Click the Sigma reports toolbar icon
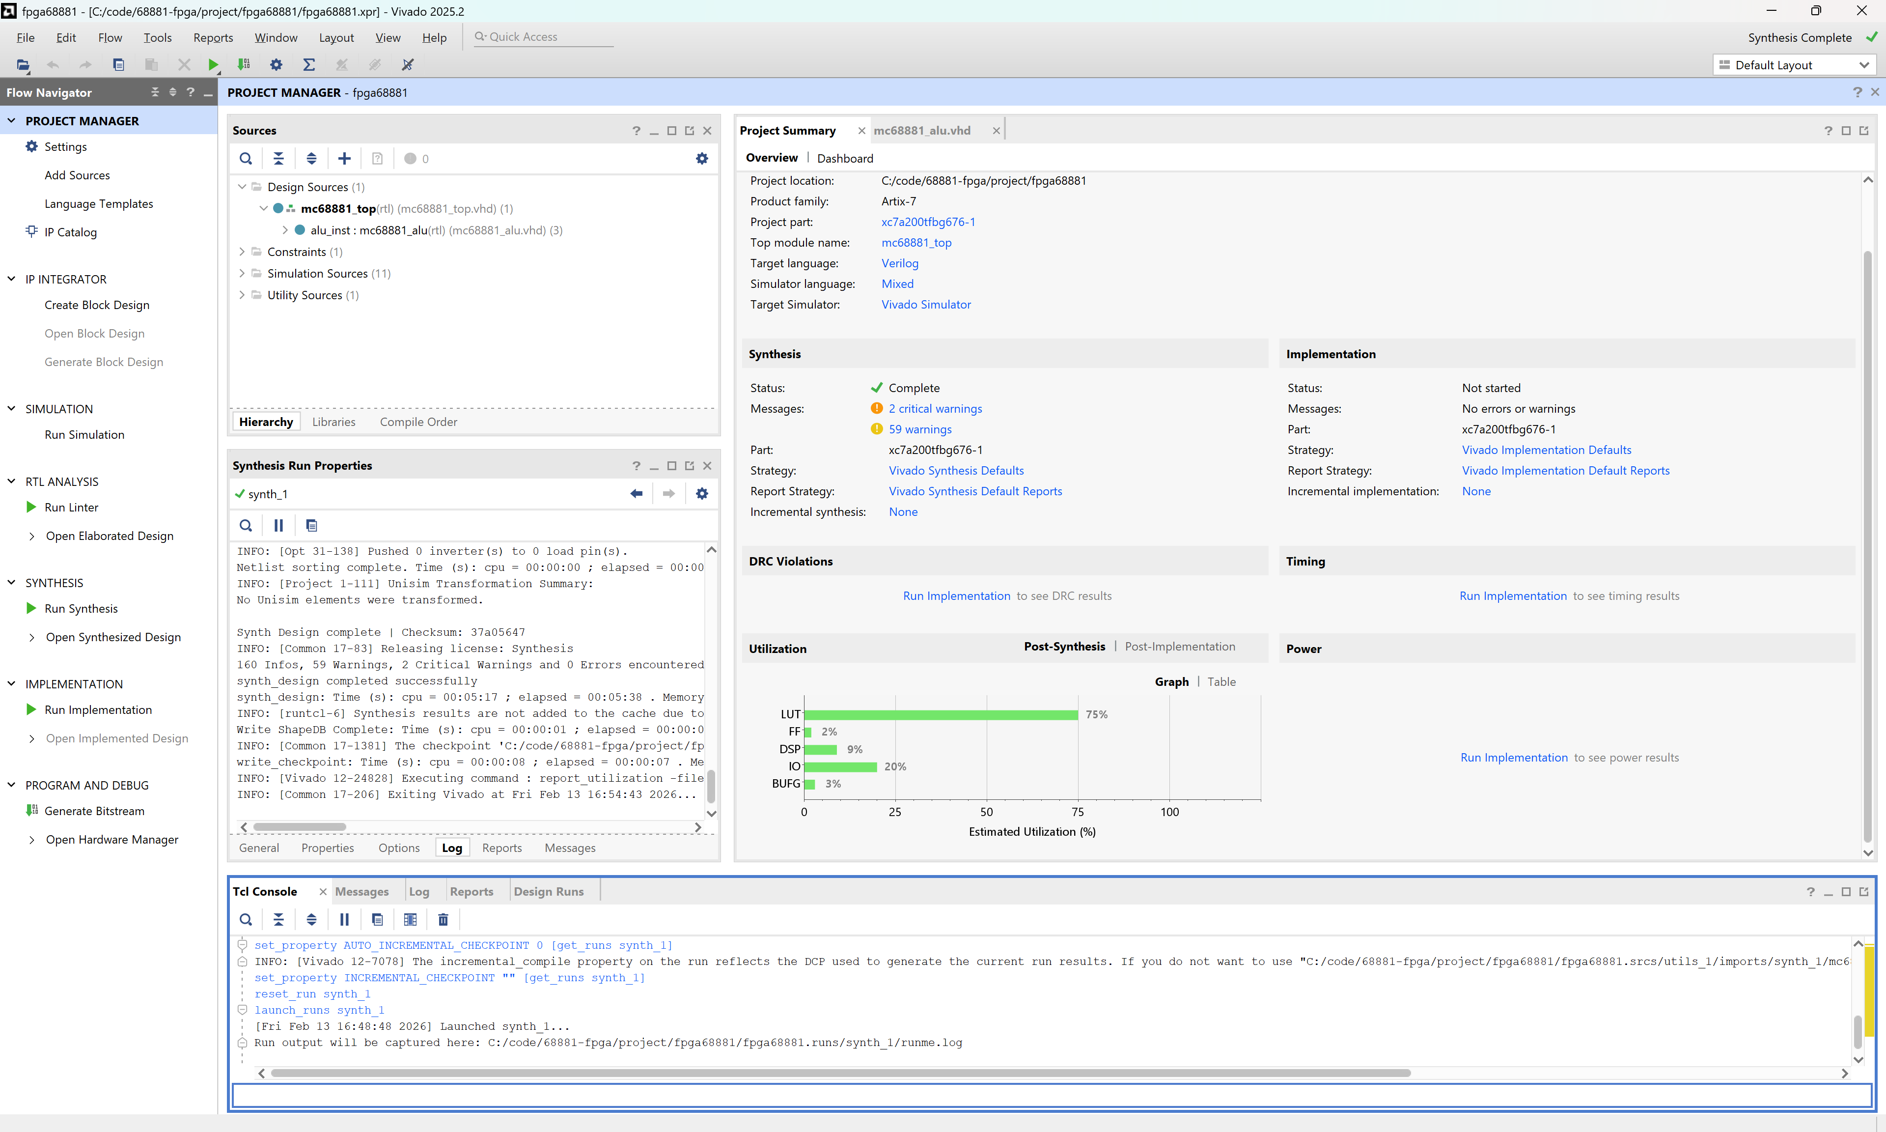This screenshot has height=1132, width=1886. 309,65
